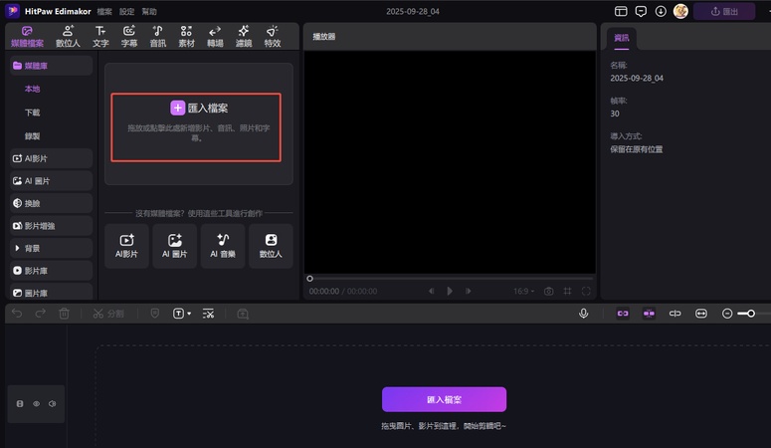Take a snapshot with the player camera icon

pos(548,291)
